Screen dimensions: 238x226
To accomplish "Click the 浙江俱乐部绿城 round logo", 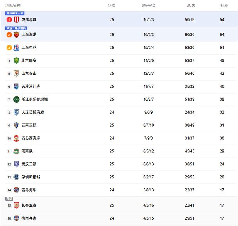I will click(x=16, y=99).
